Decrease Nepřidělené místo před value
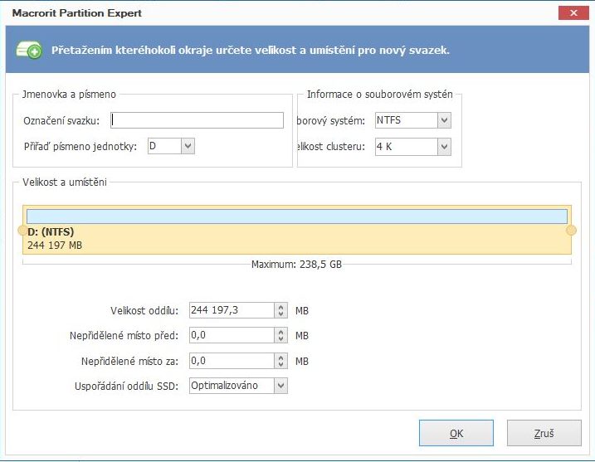This screenshot has height=462, width=595. click(x=281, y=340)
